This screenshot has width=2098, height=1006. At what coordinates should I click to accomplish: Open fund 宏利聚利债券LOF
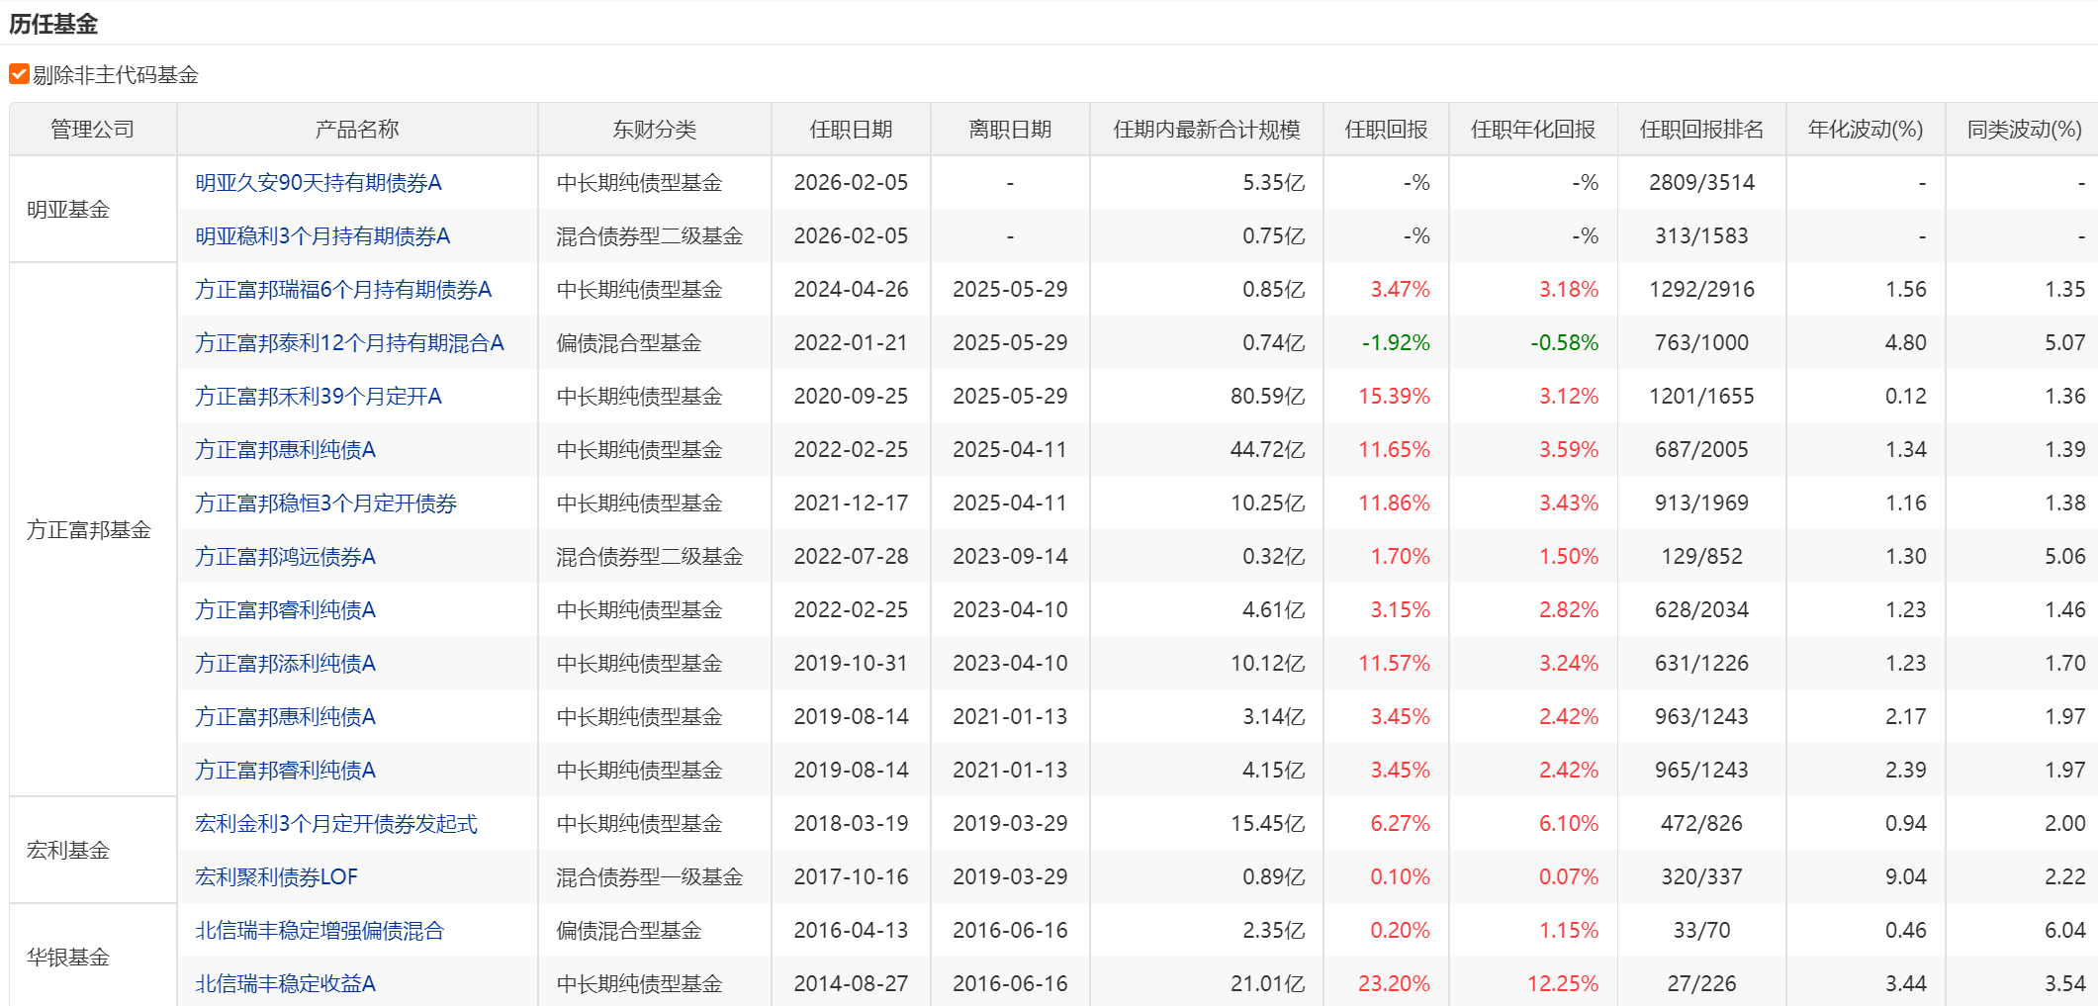276,877
